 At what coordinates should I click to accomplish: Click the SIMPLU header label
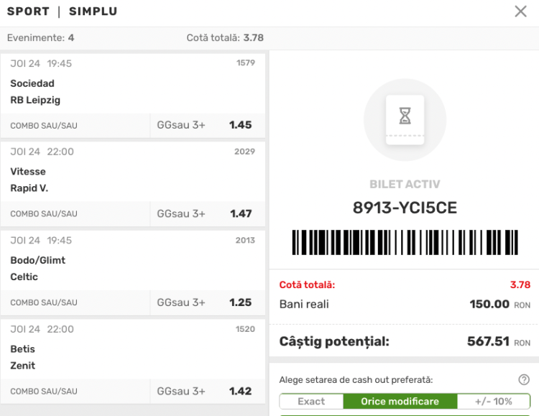point(93,11)
